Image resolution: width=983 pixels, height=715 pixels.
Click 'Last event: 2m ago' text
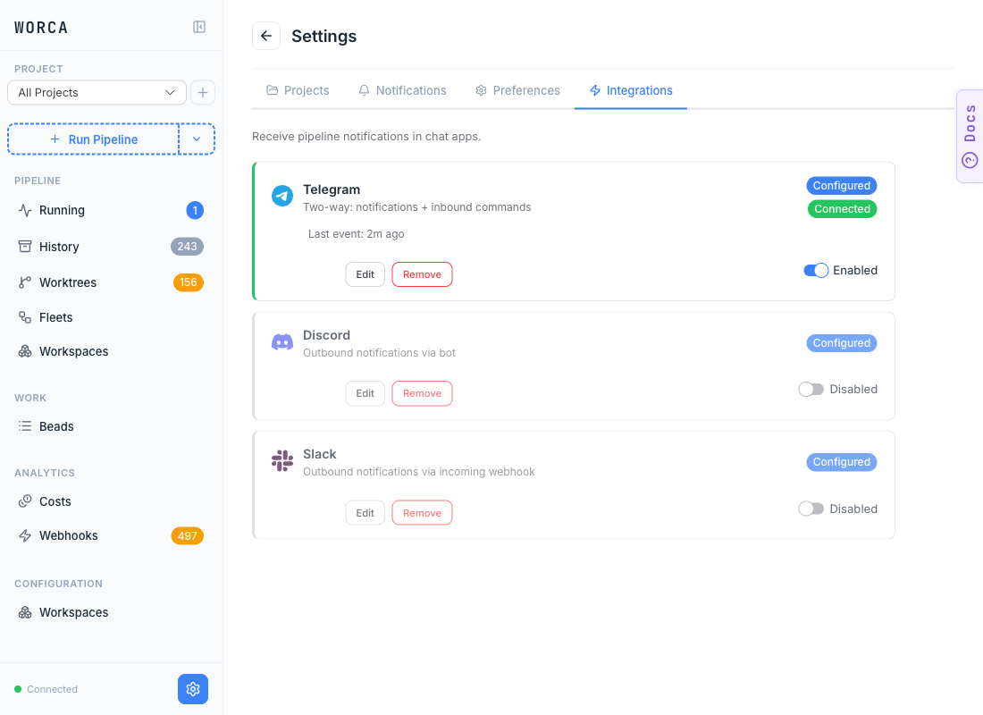356,234
